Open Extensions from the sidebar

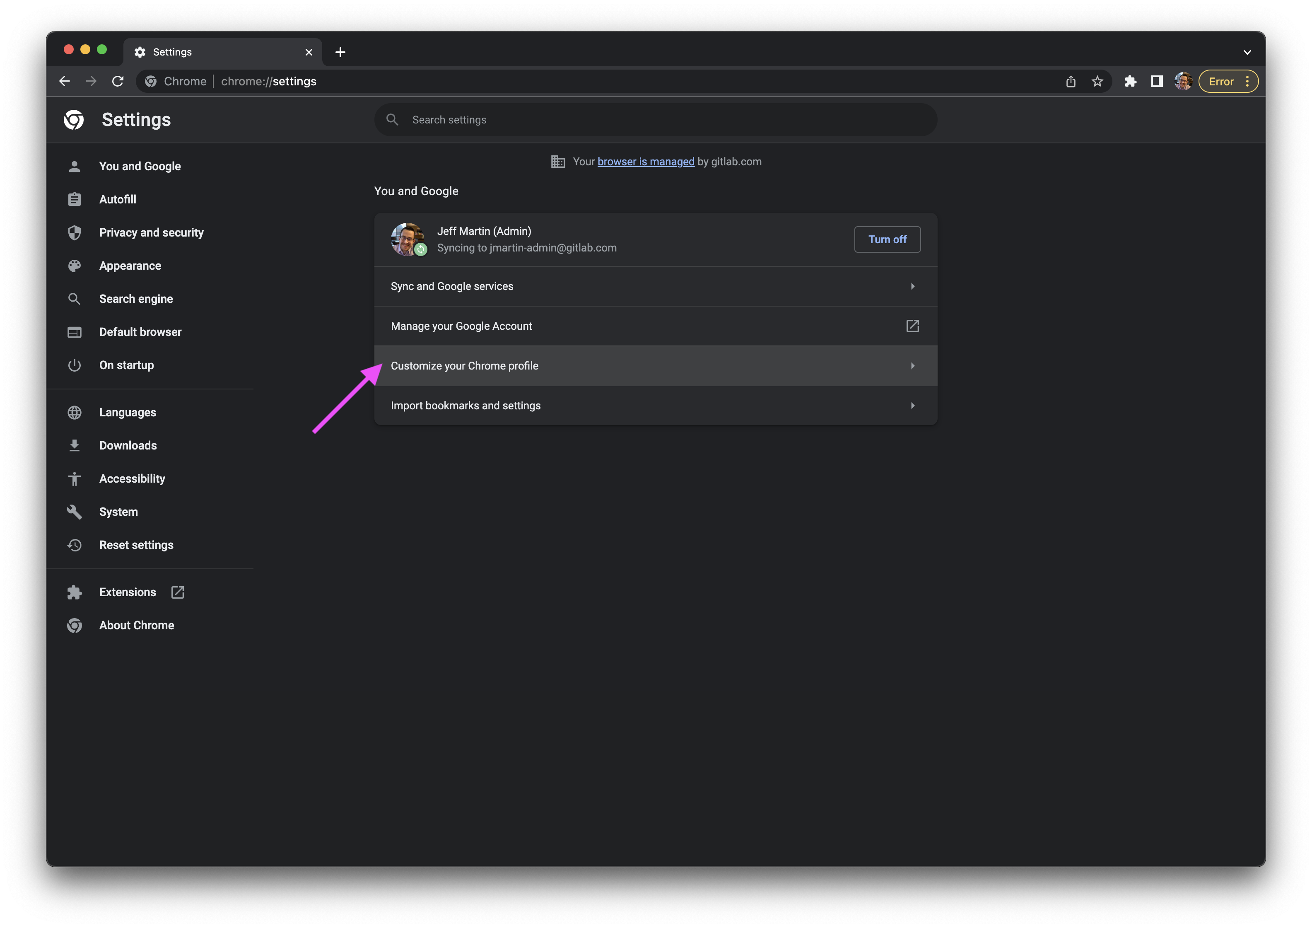(x=128, y=592)
